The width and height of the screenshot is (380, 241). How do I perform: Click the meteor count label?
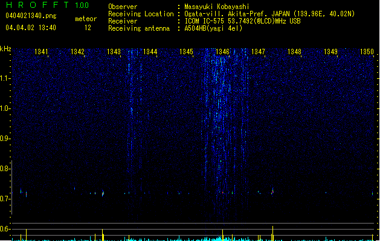pos(86,19)
